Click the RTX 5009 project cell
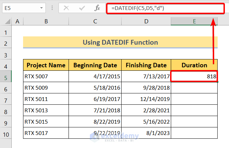This screenshot has width=229, height=148. [46, 88]
